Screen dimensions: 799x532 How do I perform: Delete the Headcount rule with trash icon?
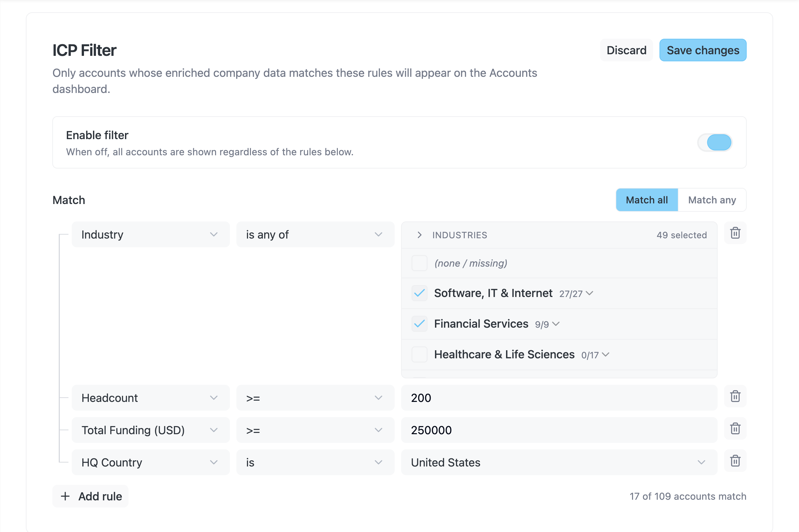pos(735,396)
